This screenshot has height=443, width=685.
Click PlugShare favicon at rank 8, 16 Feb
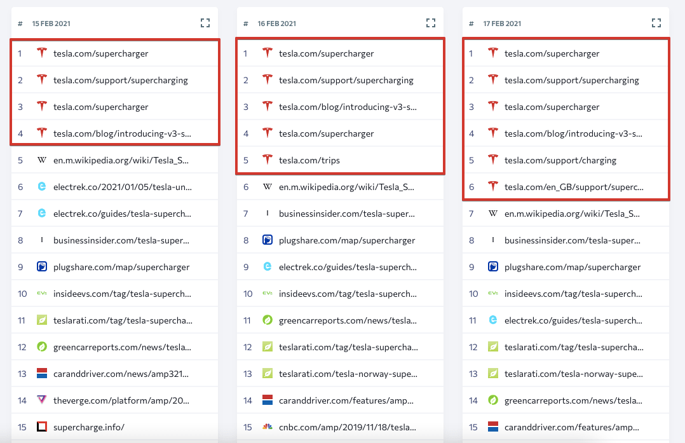pos(268,240)
